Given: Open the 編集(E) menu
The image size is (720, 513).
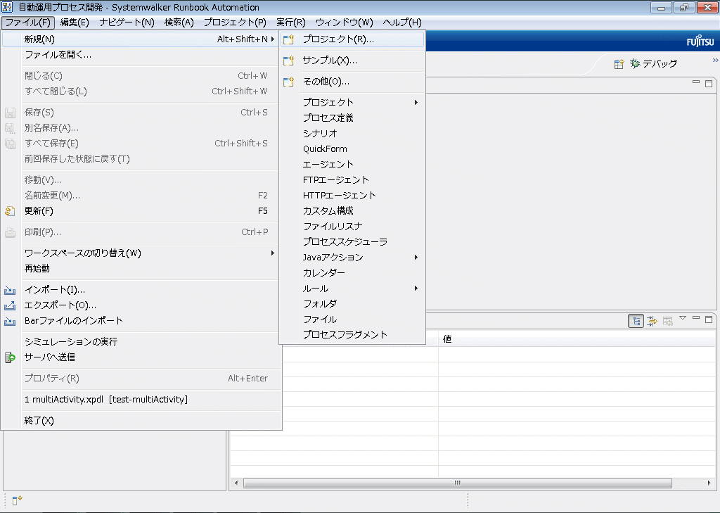Looking at the screenshot, I should tap(75, 23).
